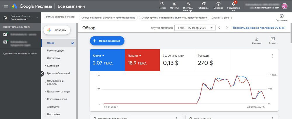Select Обзор in the navigation
Screen dimensions: 292x119
point(58,43)
